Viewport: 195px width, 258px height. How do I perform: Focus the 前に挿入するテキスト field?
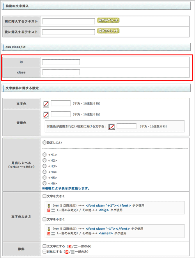(x=69, y=21)
